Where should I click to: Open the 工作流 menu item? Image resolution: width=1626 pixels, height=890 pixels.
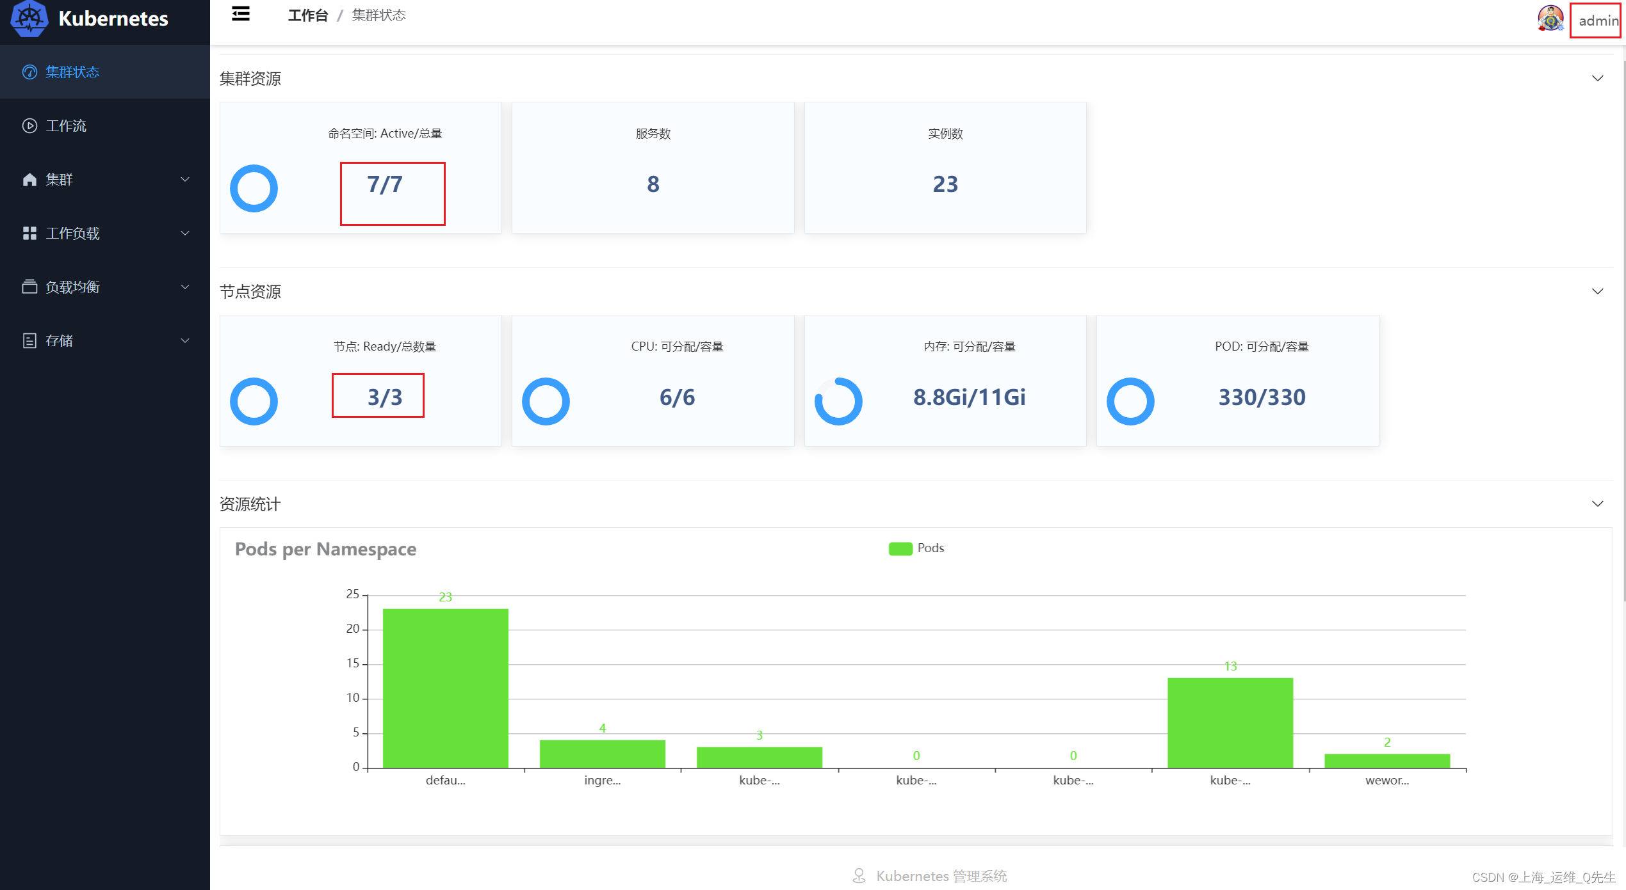(105, 125)
